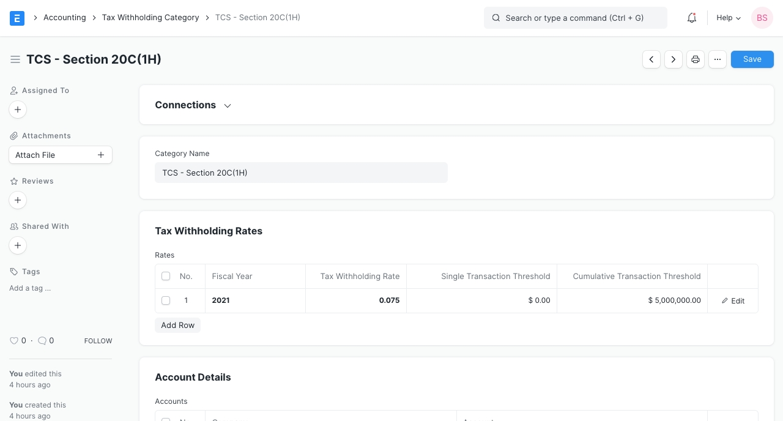This screenshot has width=783, height=421.
Task: Click the Save button
Action: click(752, 59)
